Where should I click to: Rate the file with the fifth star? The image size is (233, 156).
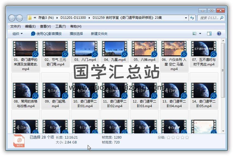pyautogui.click(x=187, y=137)
